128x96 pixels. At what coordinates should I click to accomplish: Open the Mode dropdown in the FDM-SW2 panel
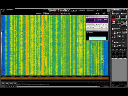(x=124, y=22)
